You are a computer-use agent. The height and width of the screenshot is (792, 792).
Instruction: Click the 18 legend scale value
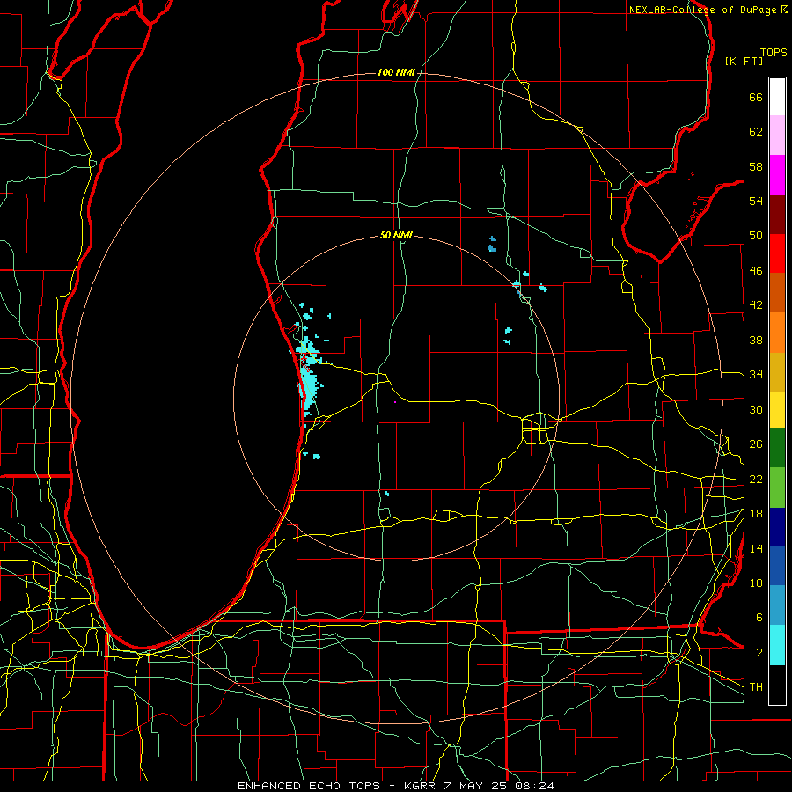point(756,514)
